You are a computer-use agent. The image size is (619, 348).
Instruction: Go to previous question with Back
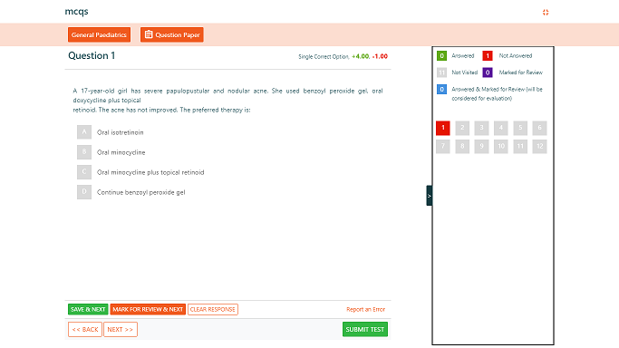(85, 330)
